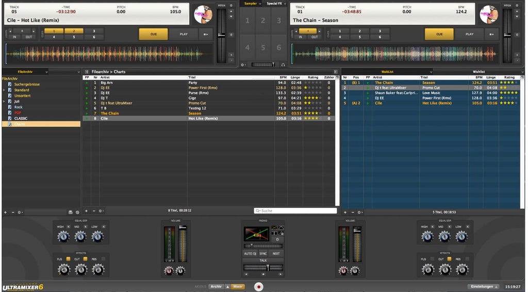Viewport: 528px width, 292px height.
Task: Click the column chooser icon in Charts header
Action: point(337,77)
